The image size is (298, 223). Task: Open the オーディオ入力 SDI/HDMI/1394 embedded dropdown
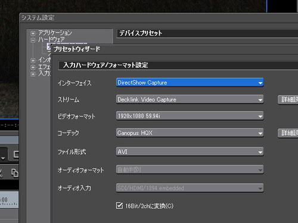190,188
